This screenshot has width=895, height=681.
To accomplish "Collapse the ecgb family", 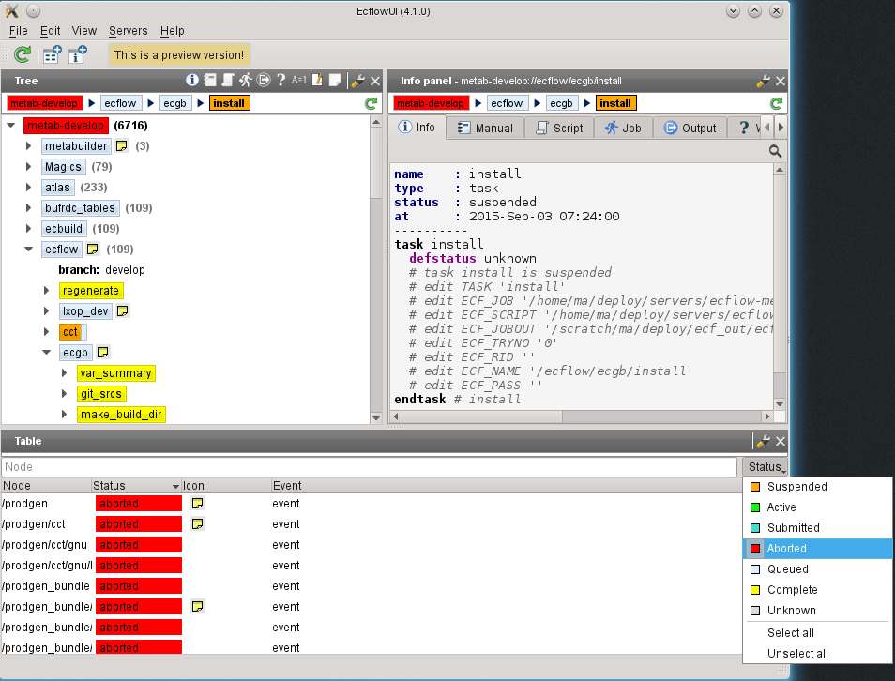I will pos(47,352).
